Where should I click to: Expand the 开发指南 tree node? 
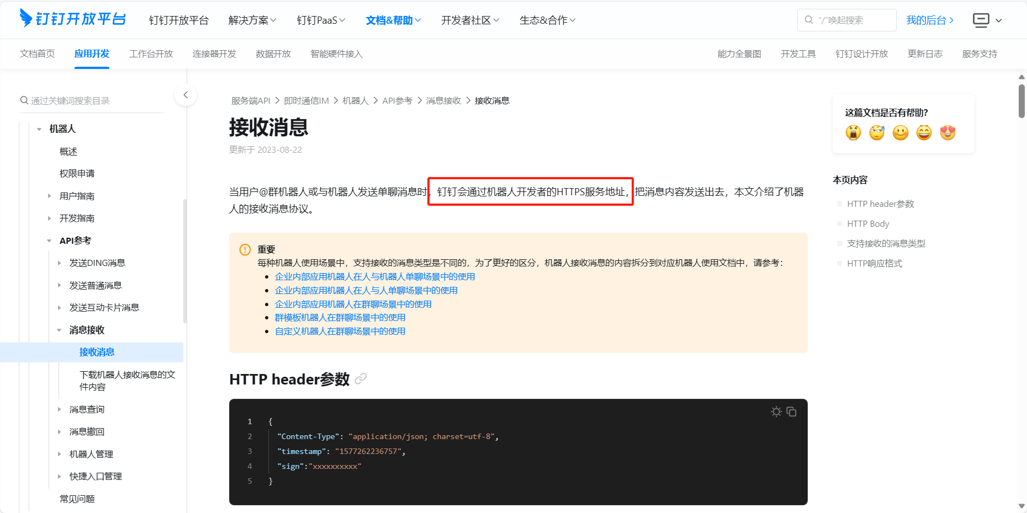point(49,218)
